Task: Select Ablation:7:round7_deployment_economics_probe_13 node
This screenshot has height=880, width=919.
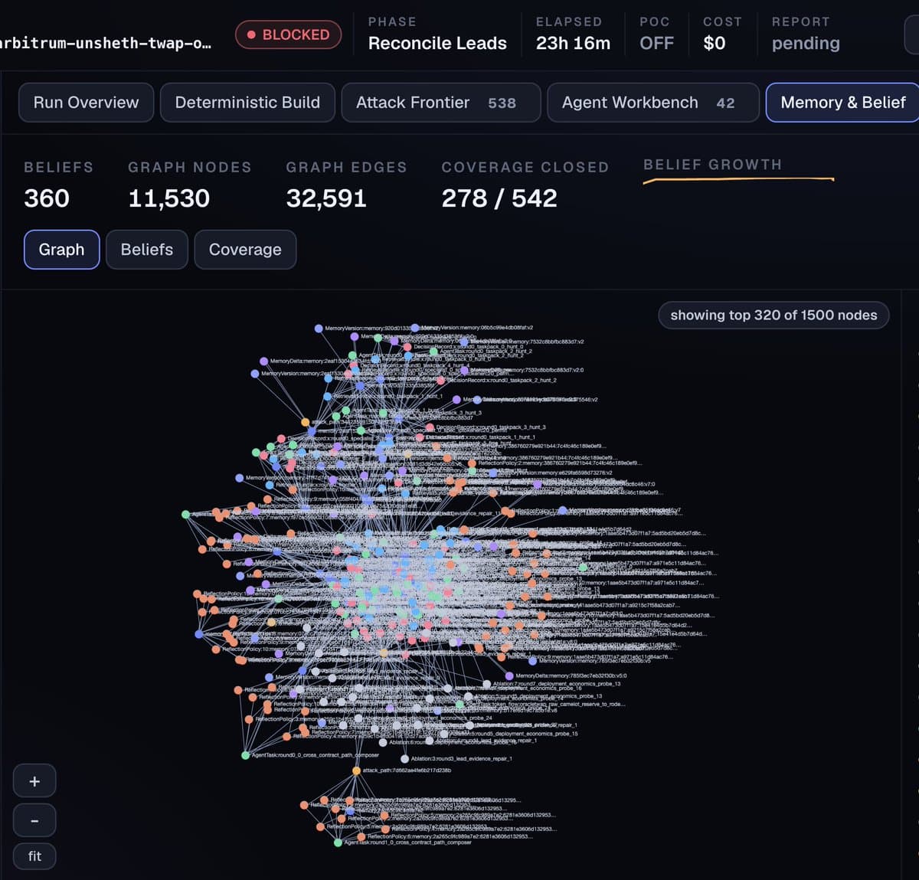Action: pos(487,684)
